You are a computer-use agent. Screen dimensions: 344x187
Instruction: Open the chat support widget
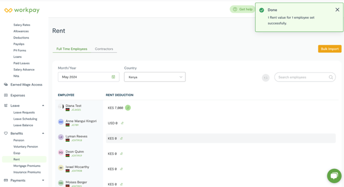[334, 176]
